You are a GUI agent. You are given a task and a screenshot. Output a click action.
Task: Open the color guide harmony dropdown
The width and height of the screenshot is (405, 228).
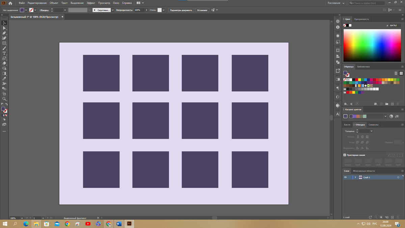(x=385, y=116)
